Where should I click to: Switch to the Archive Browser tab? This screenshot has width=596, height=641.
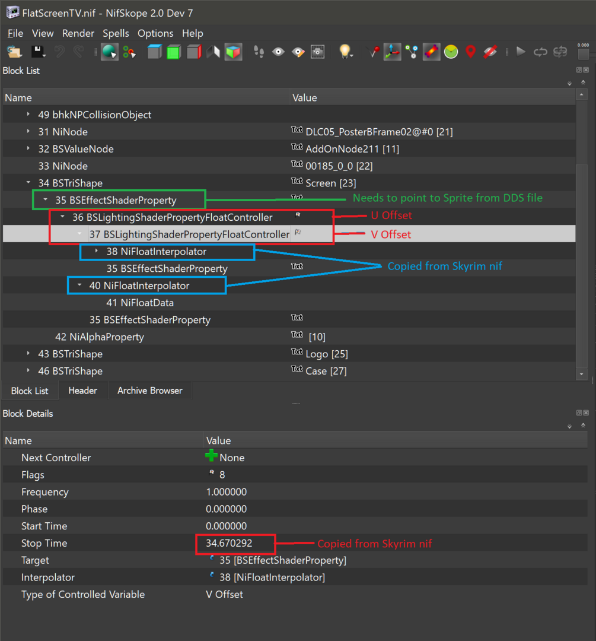click(150, 391)
